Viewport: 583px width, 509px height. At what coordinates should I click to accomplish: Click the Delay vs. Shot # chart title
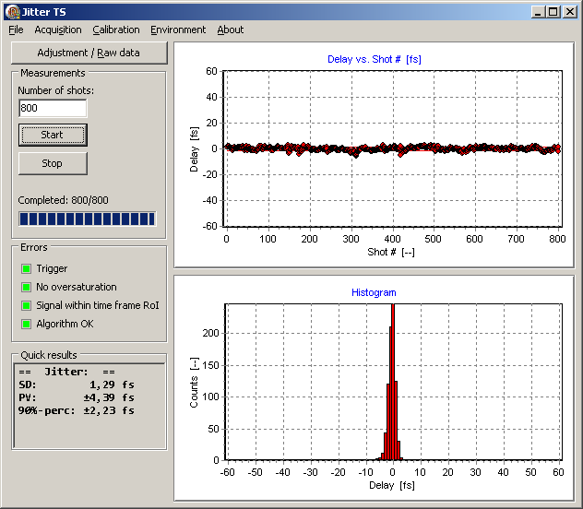click(x=374, y=59)
